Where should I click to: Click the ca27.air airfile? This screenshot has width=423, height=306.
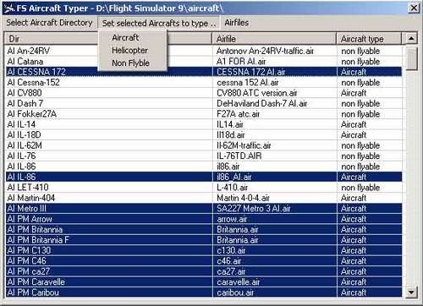231,271
